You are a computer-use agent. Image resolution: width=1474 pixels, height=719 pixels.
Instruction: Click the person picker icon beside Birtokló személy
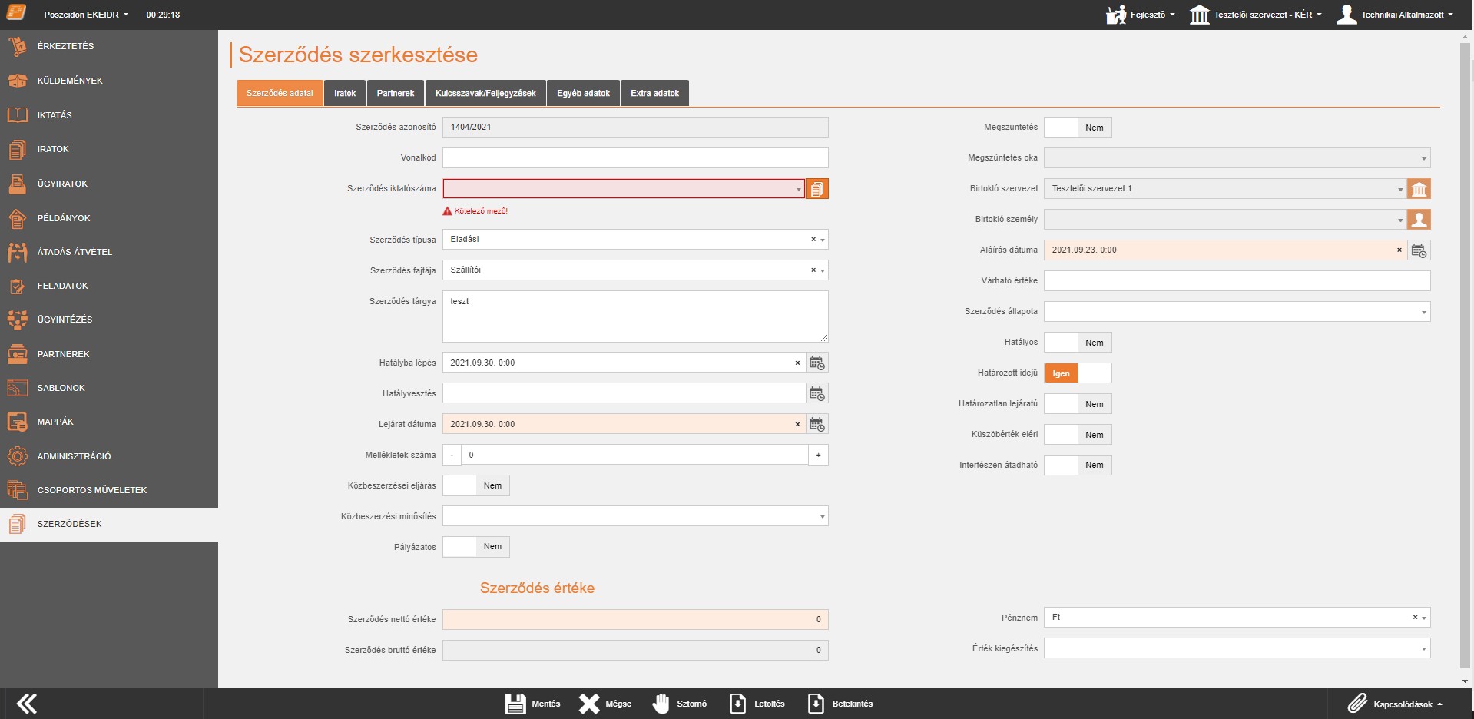[1419, 220]
